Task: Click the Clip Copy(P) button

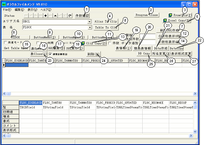Action: click(x=94, y=43)
